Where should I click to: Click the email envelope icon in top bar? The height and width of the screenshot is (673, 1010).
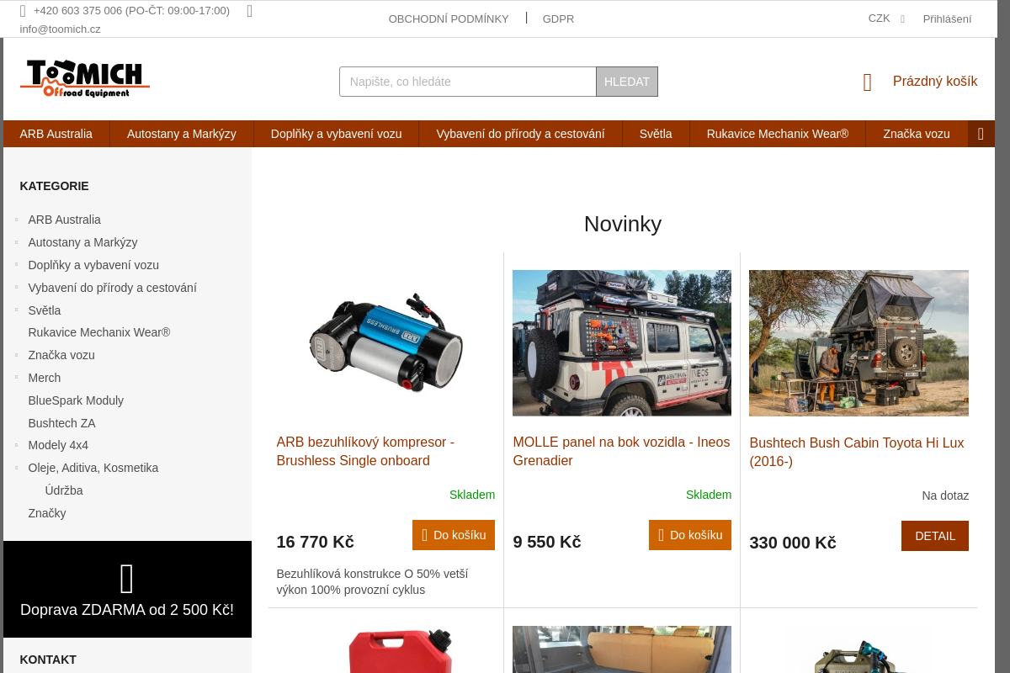coord(249,11)
